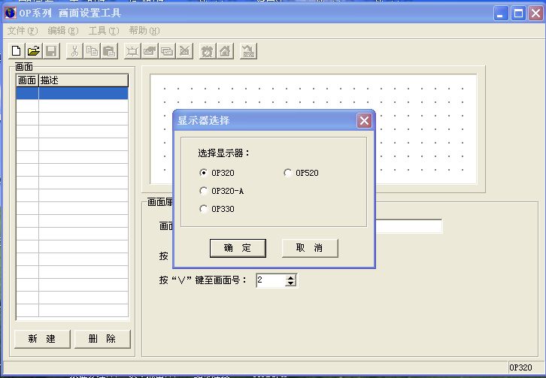Open the 编辑(E) menu
The height and width of the screenshot is (378, 546).
63,31
